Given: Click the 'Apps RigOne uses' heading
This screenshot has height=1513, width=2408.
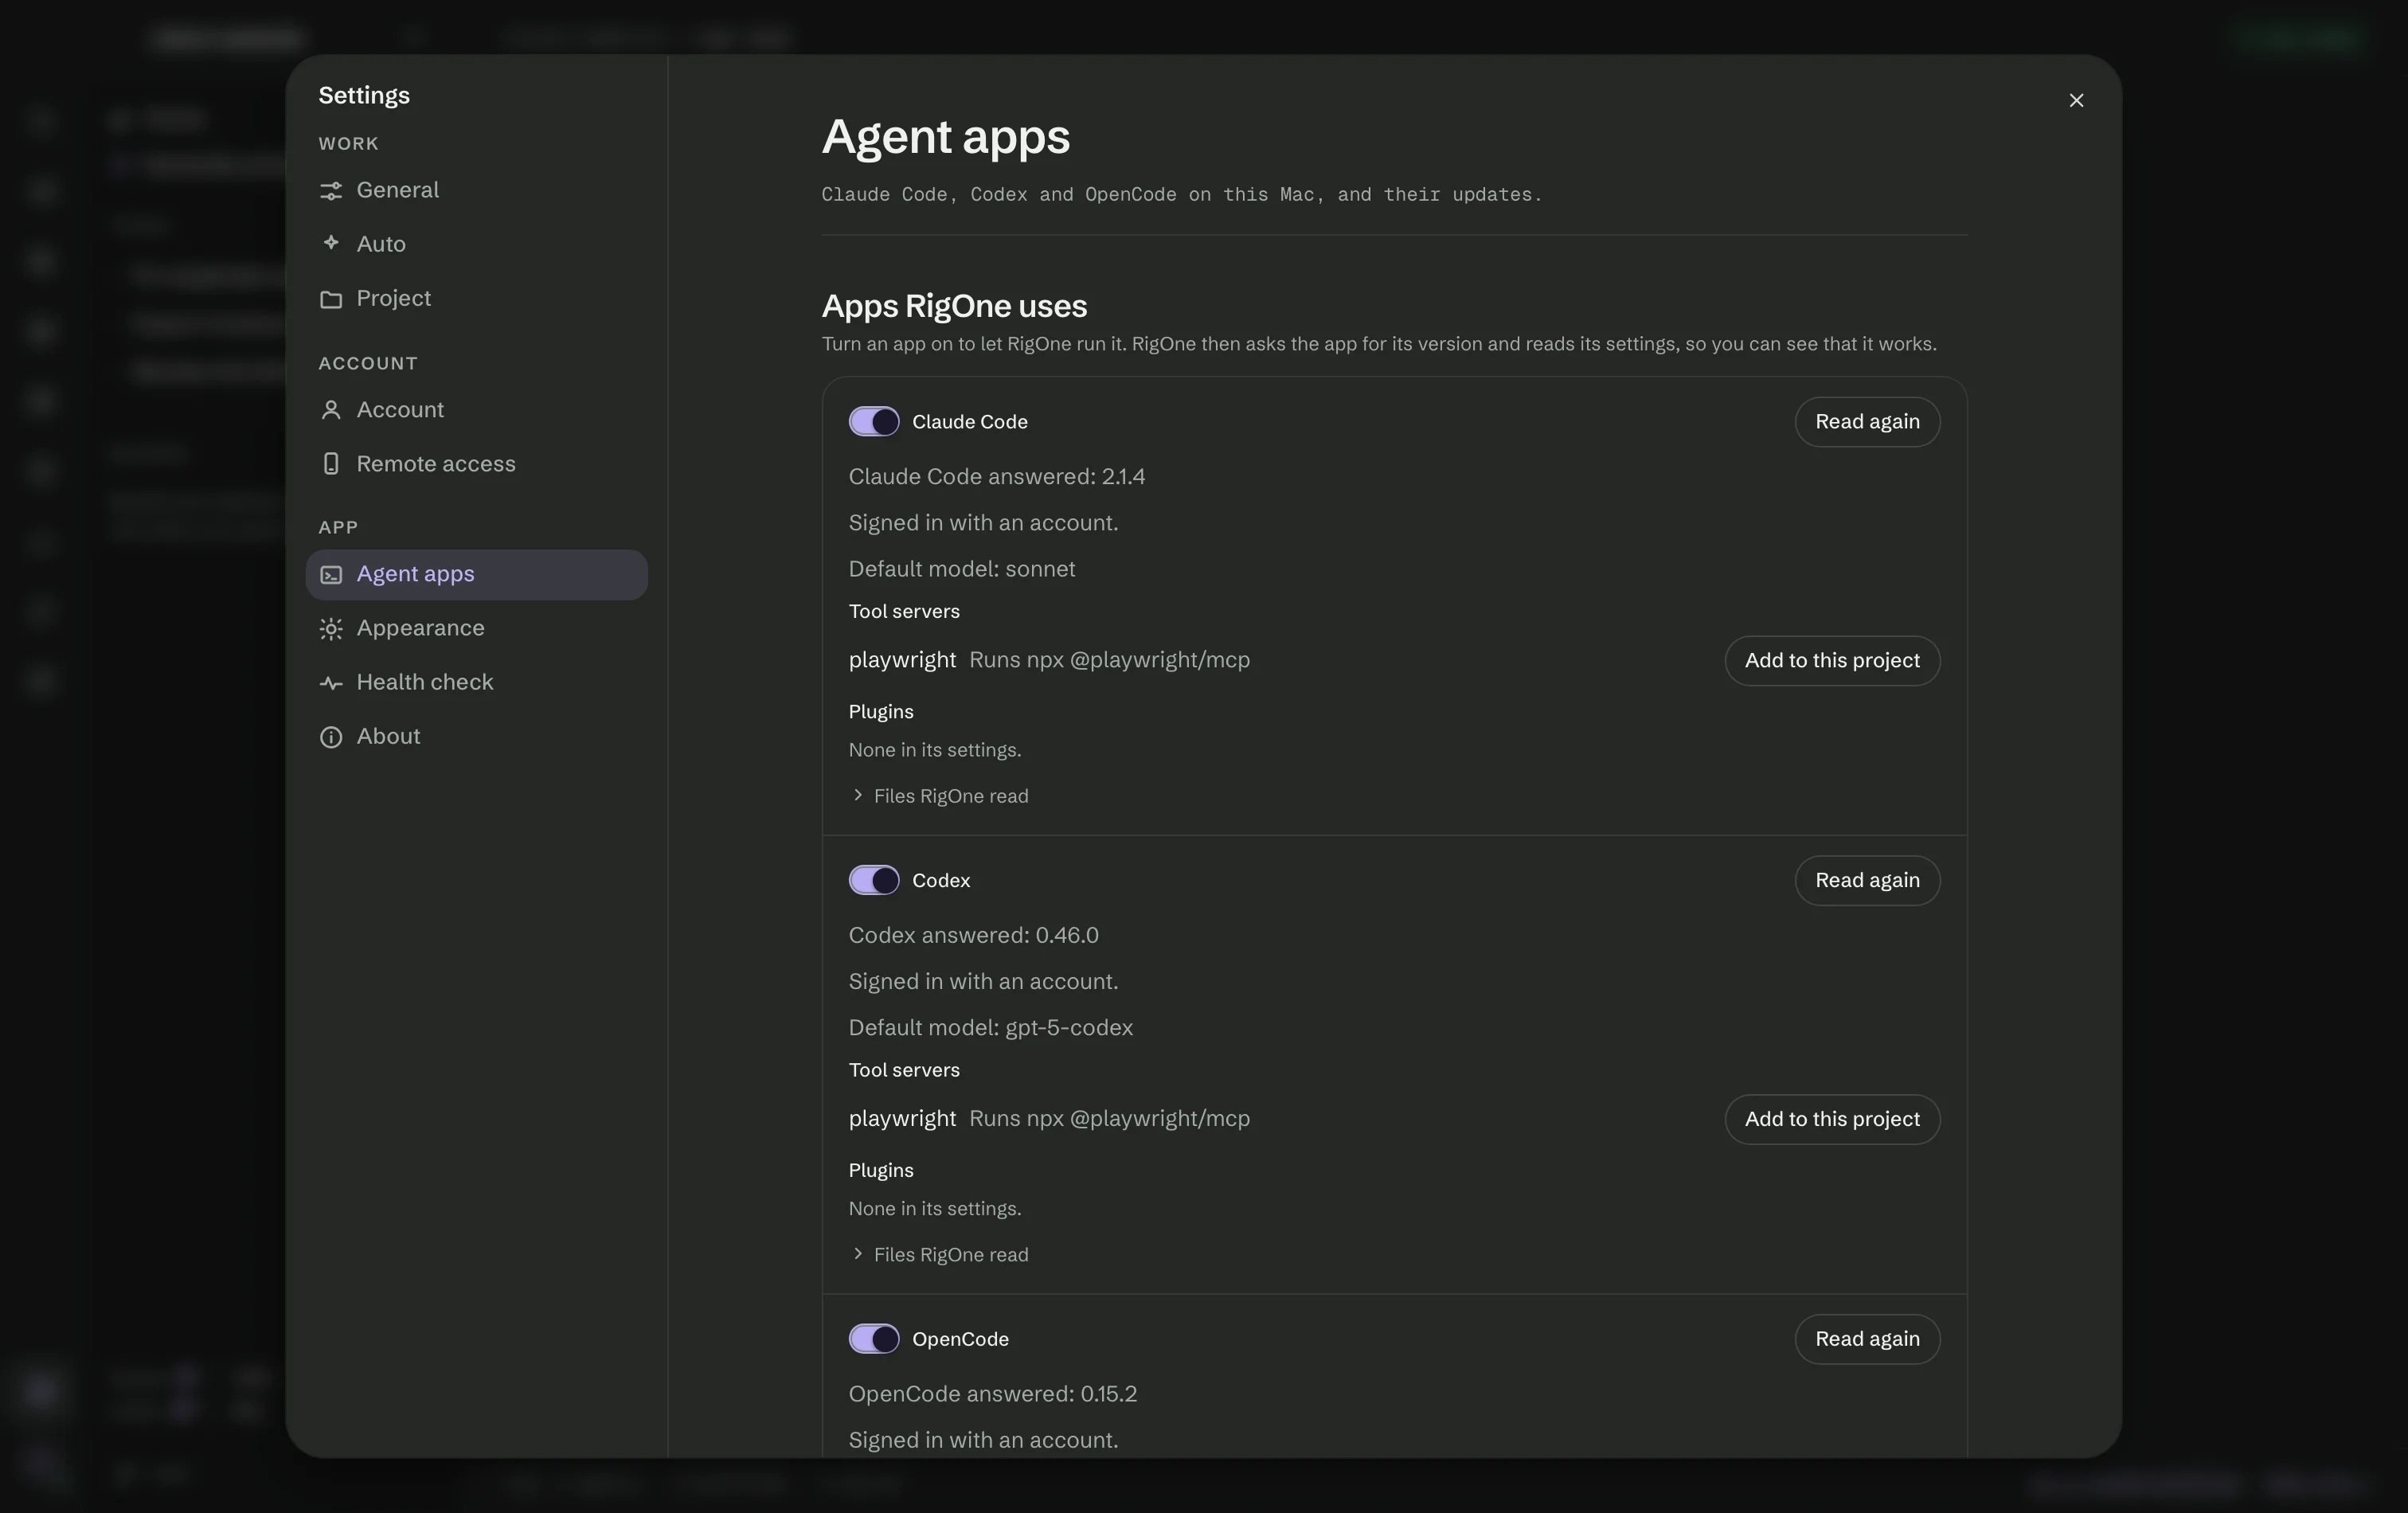Looking at the screenshot, I should pyautogui.click(x=954, y=306).
